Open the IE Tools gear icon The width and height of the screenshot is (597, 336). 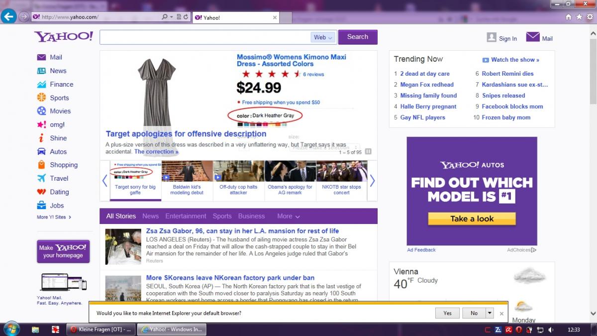click(590, 17)
